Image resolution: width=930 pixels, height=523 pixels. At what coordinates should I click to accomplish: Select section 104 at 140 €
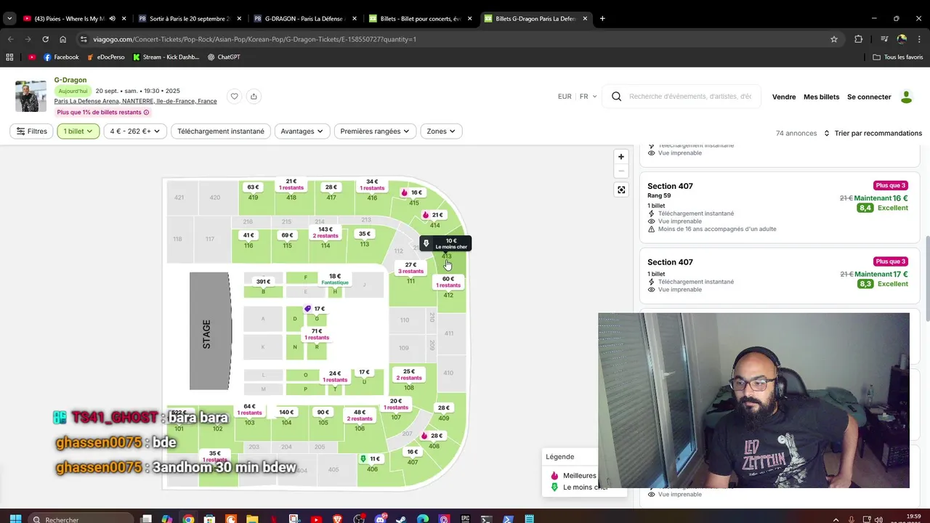click(x=286, y=412)
